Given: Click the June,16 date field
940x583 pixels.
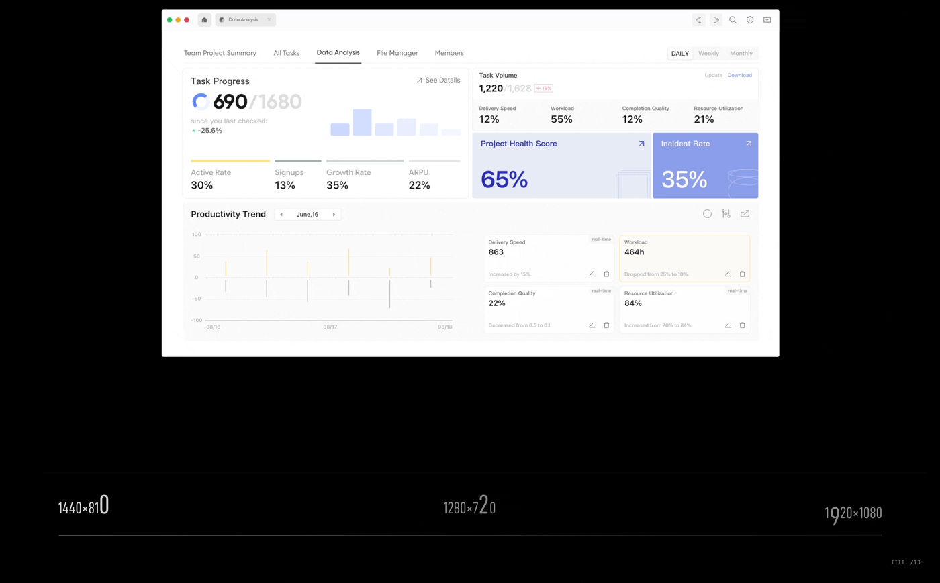Looking at the screenshot, I should pos(308,215).
